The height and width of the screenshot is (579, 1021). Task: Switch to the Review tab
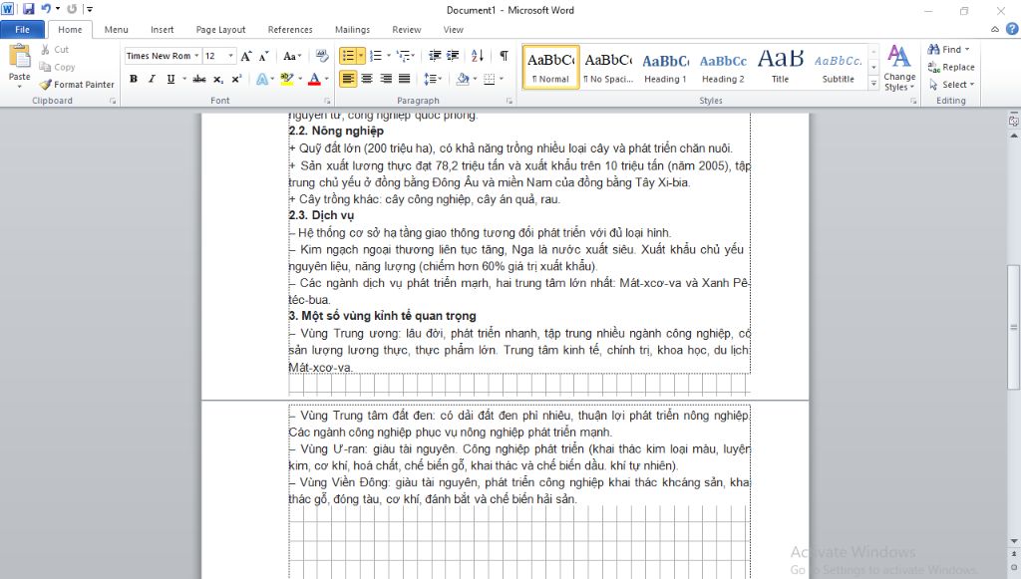pos(407,29)
